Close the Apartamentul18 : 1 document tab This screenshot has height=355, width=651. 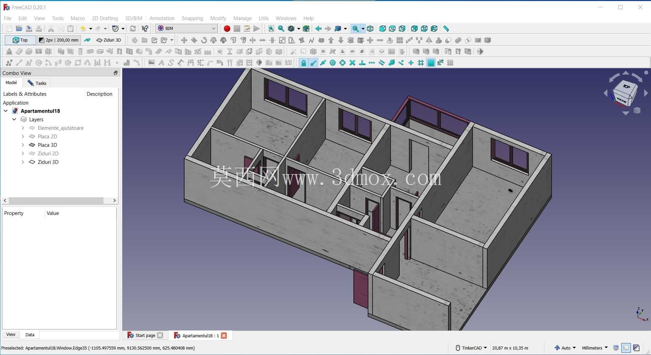(224, 336)
